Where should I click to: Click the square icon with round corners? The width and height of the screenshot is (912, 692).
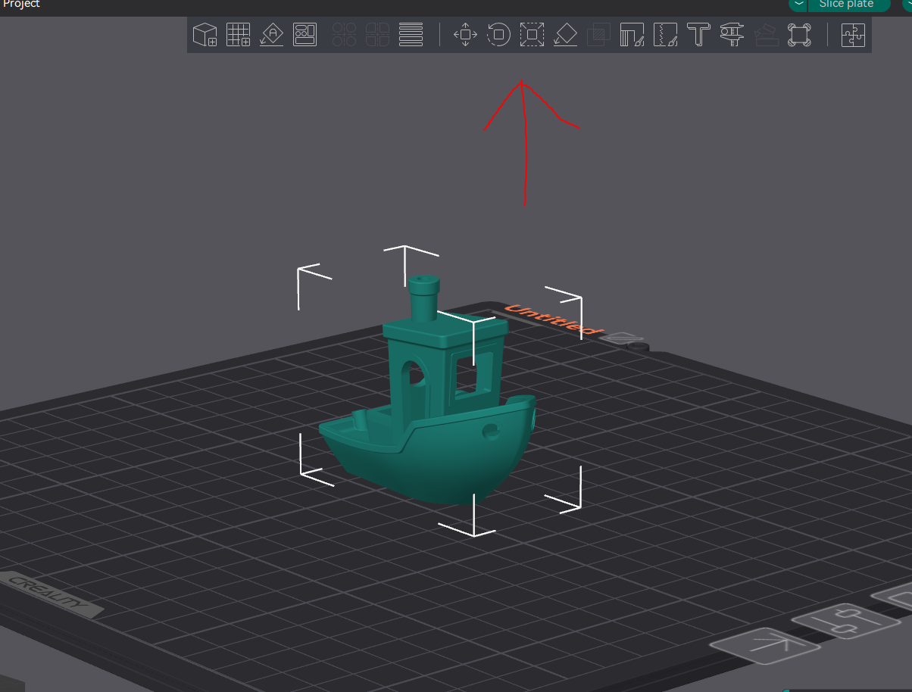click(x=798, y=35)
